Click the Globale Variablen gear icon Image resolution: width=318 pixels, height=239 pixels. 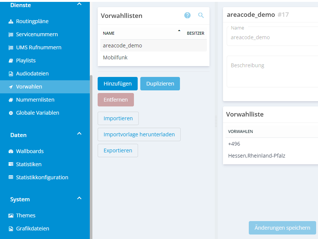pyautogui.click(x=11, y=113)
